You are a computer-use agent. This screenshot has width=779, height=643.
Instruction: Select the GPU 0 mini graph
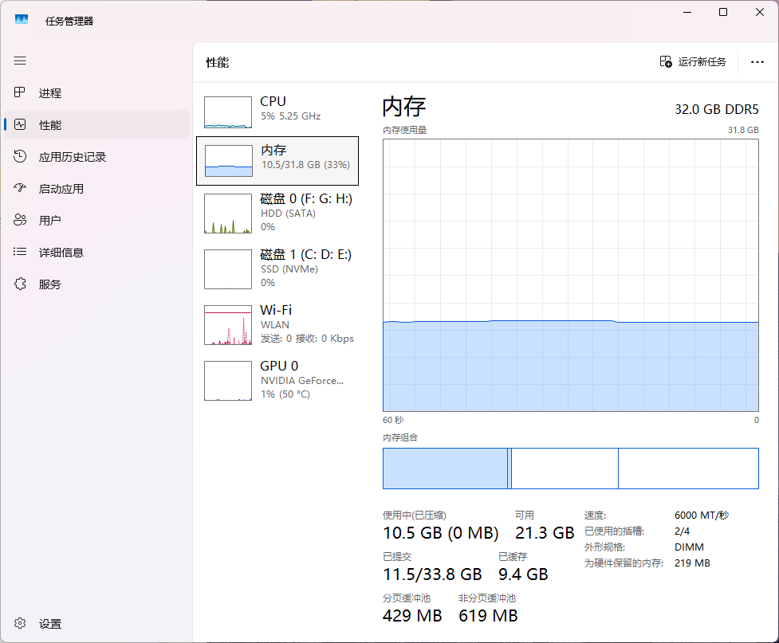click(228, 380)
